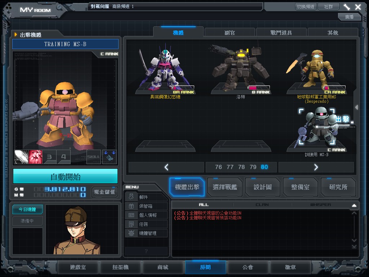The image size is (369, 277).
Task: Switch to the 其他 tab
Action: pos(333,33)
